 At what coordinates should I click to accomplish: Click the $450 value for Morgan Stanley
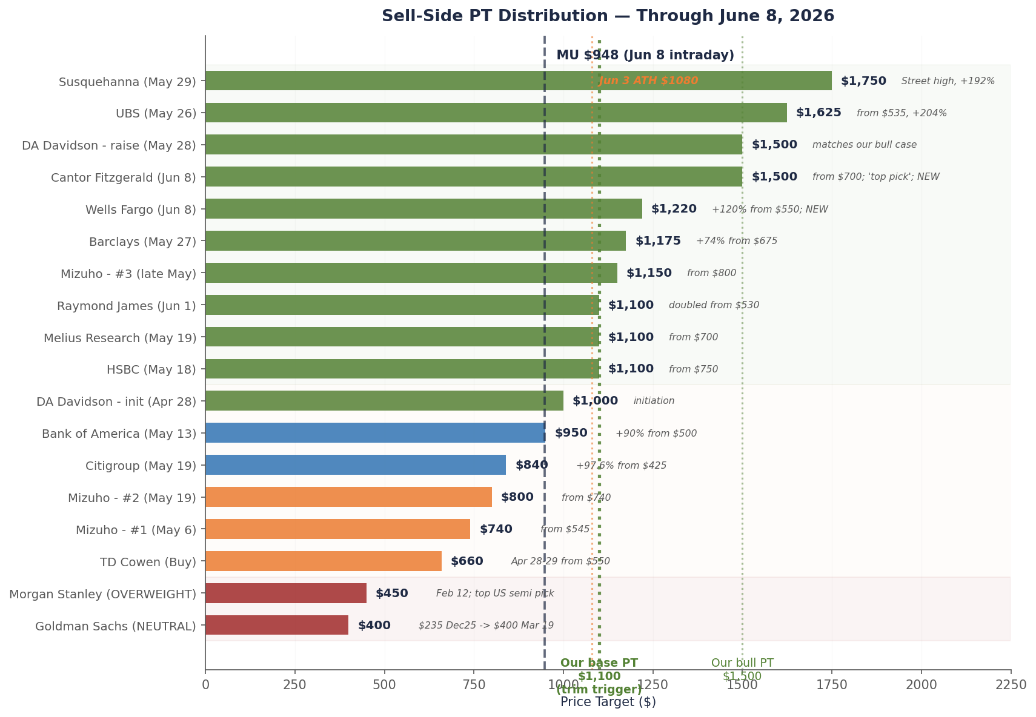point(392,593)
